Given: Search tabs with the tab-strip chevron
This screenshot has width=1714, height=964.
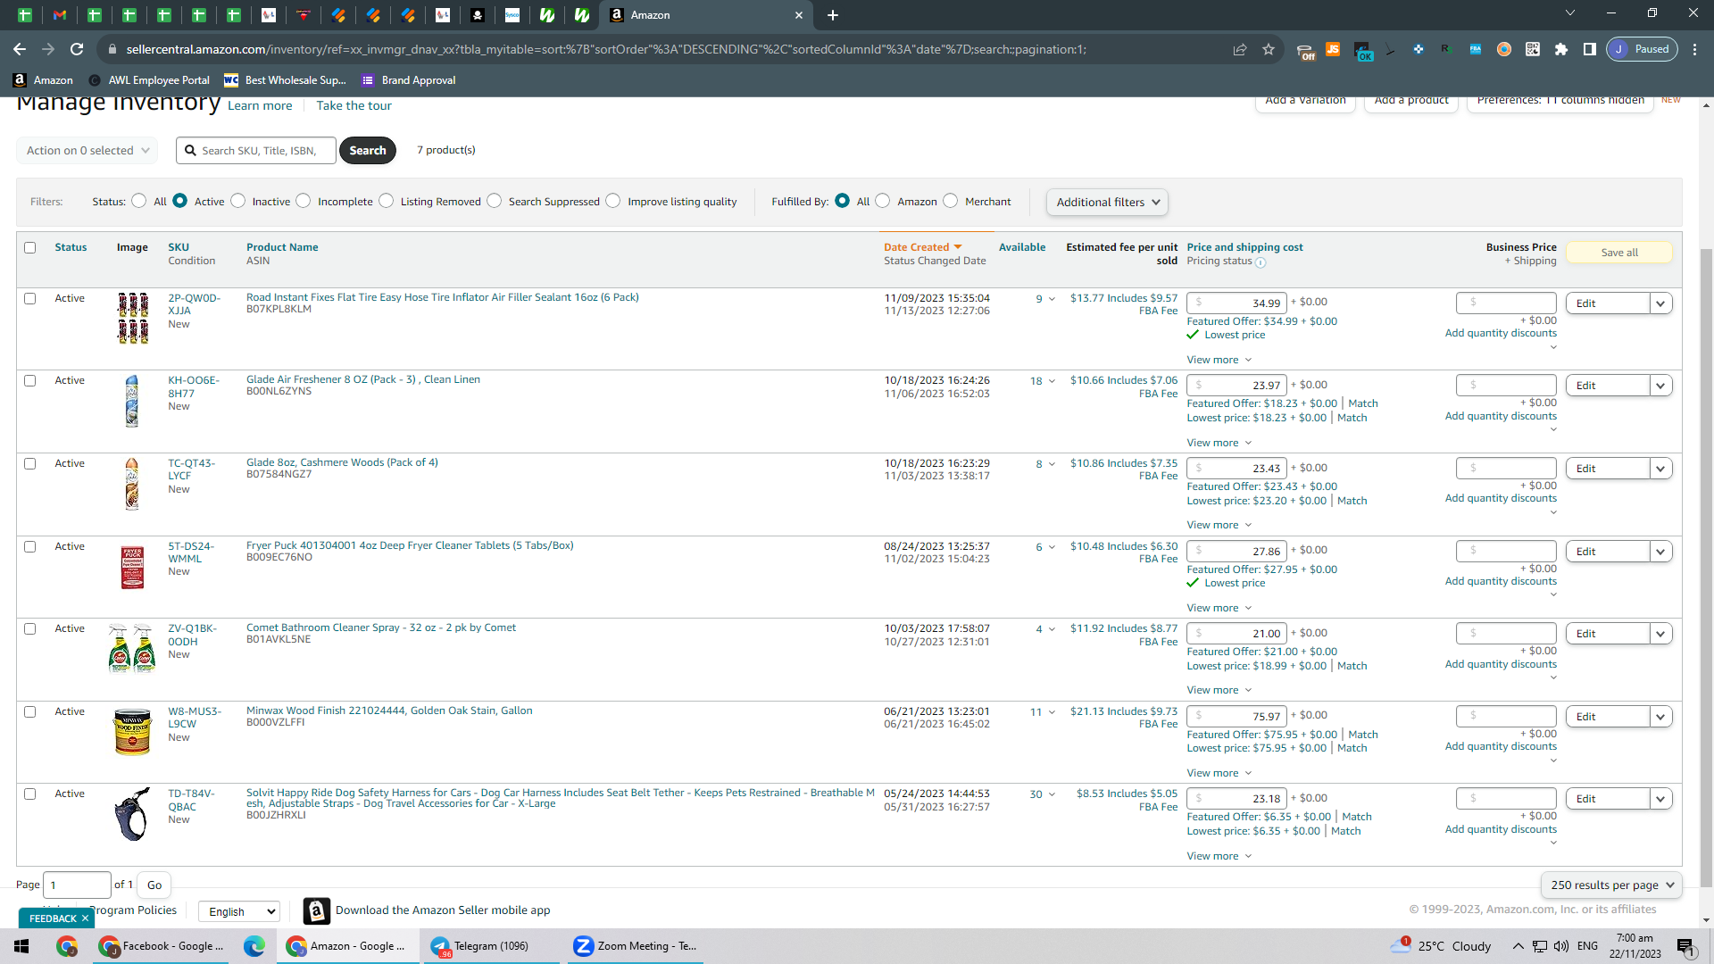Looking at the screenshot, I should pos(1570,13).
